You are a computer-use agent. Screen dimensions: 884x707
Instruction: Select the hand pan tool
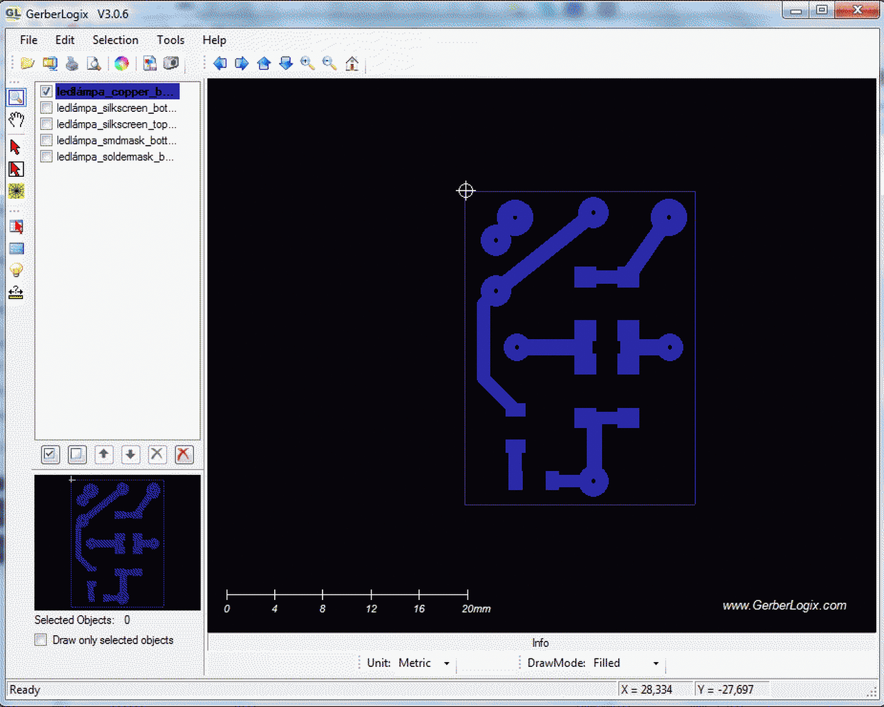[x=16, y=120]
